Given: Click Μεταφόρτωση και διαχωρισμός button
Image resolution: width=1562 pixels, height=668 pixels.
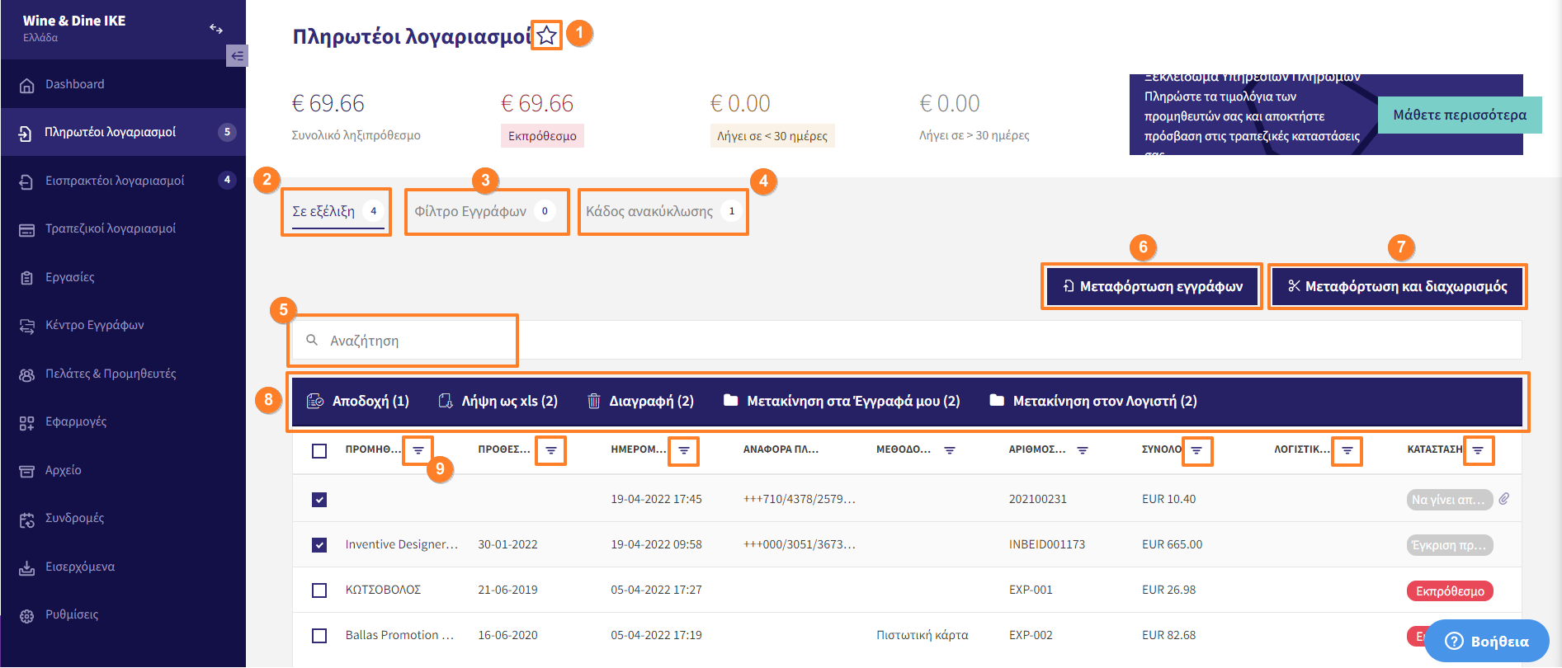Looking at the screenshot, I should (1397, 286).
